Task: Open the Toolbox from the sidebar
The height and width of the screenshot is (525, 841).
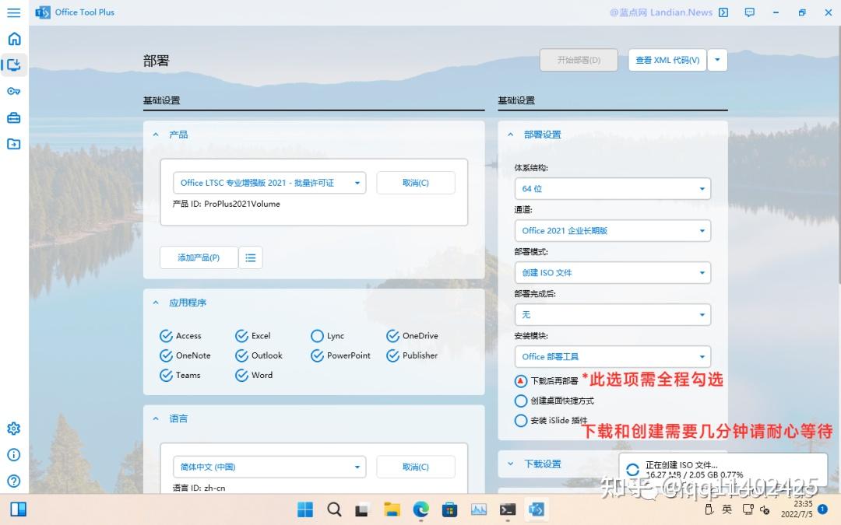Action: pyautogui.click(x=13, y=117)
